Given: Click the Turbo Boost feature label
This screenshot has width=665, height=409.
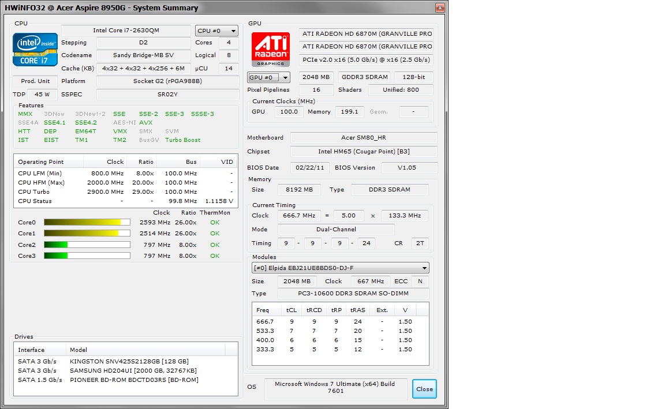Looking at the screenshot, I should pyautogui.click(x=183, y=140).
